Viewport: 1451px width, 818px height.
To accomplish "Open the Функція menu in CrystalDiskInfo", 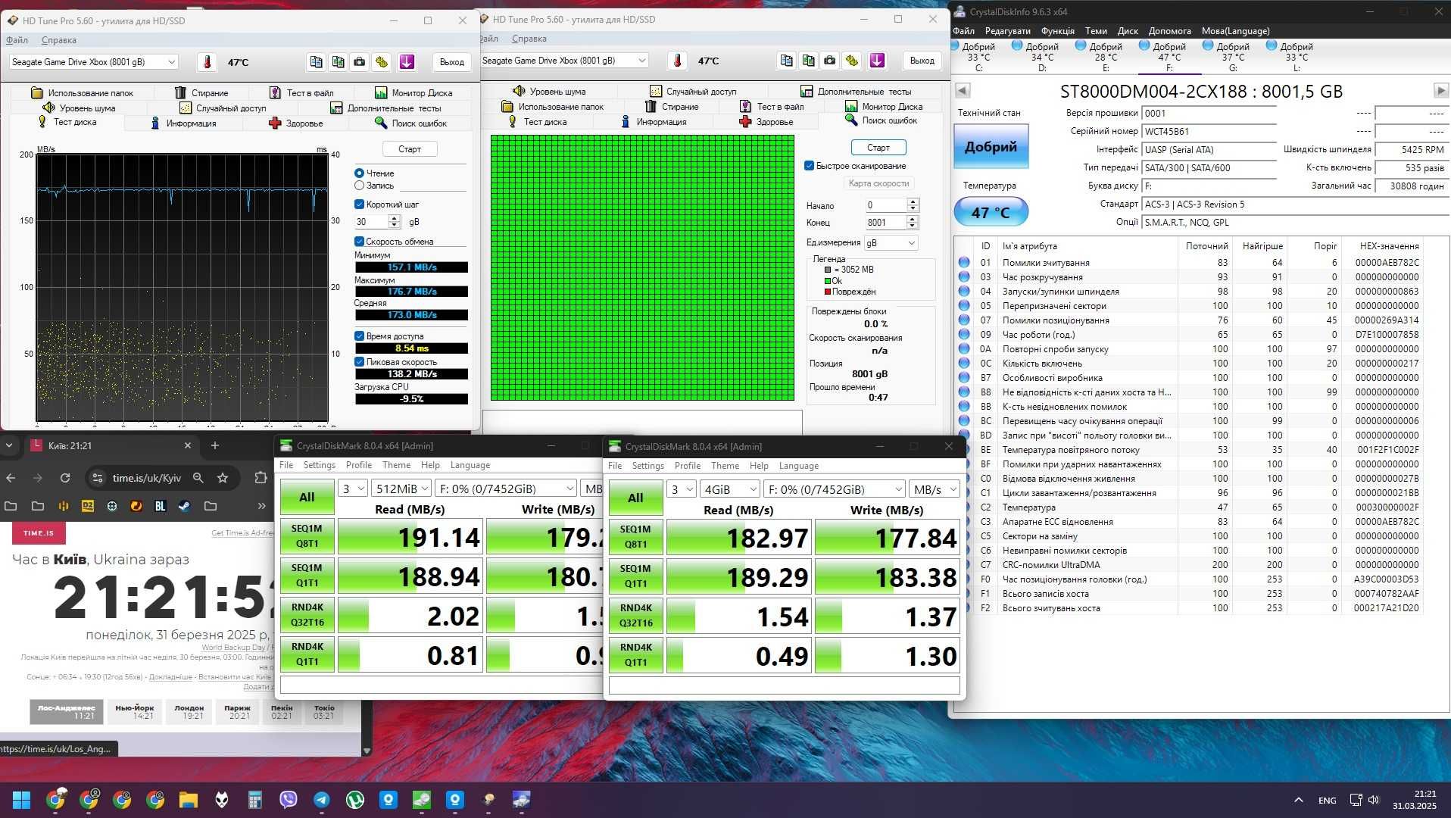I will 1057,31.
